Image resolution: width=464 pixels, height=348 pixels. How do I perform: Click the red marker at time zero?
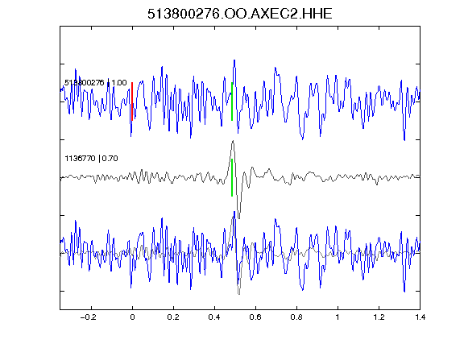coord(132,101)
